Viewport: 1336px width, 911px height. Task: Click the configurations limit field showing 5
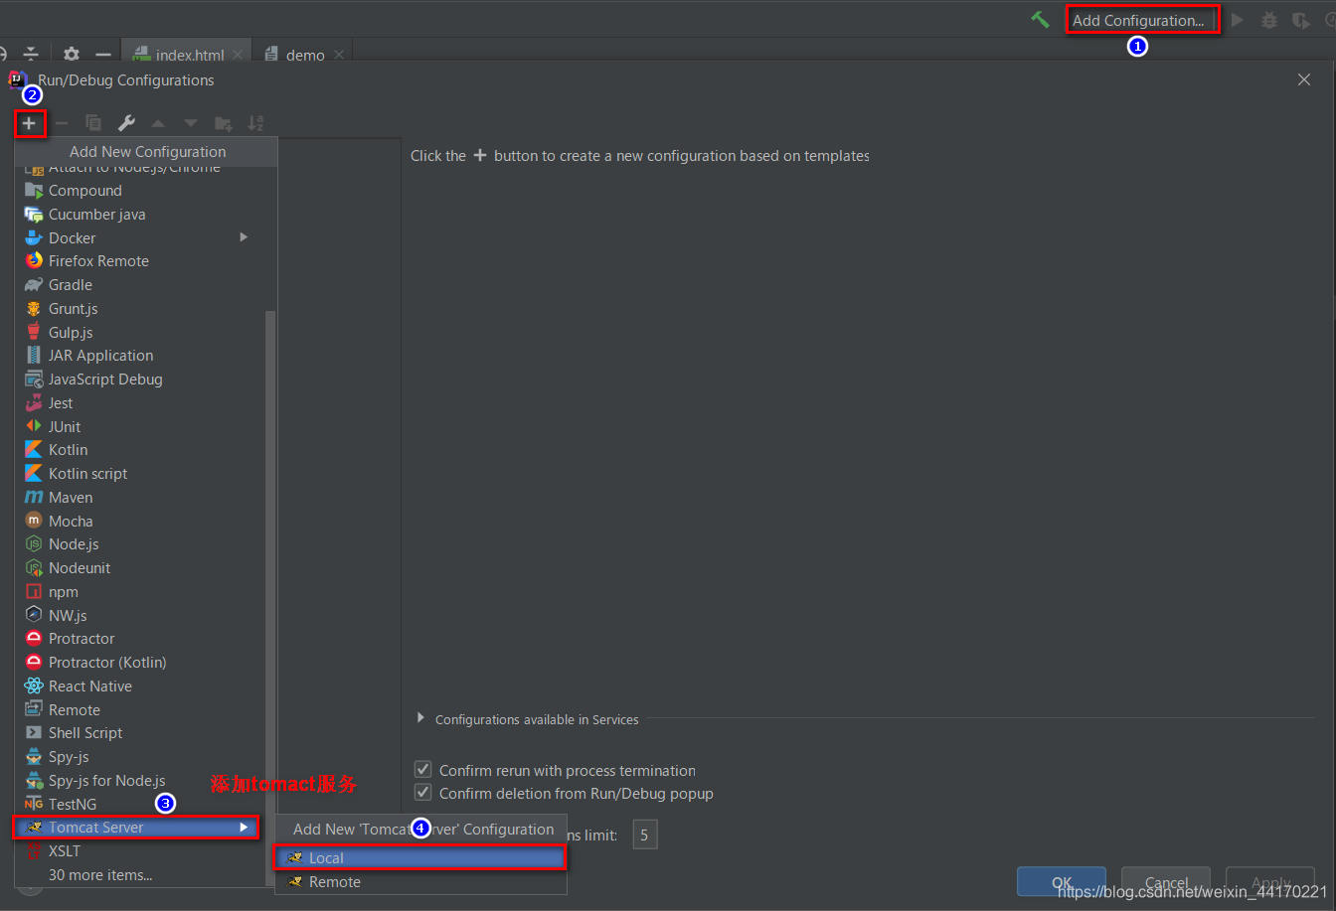644,835
